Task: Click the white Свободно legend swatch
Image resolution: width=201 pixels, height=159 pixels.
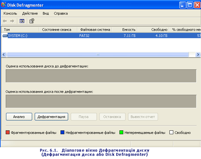Action: pyautogui.click(x=171, y=132)
